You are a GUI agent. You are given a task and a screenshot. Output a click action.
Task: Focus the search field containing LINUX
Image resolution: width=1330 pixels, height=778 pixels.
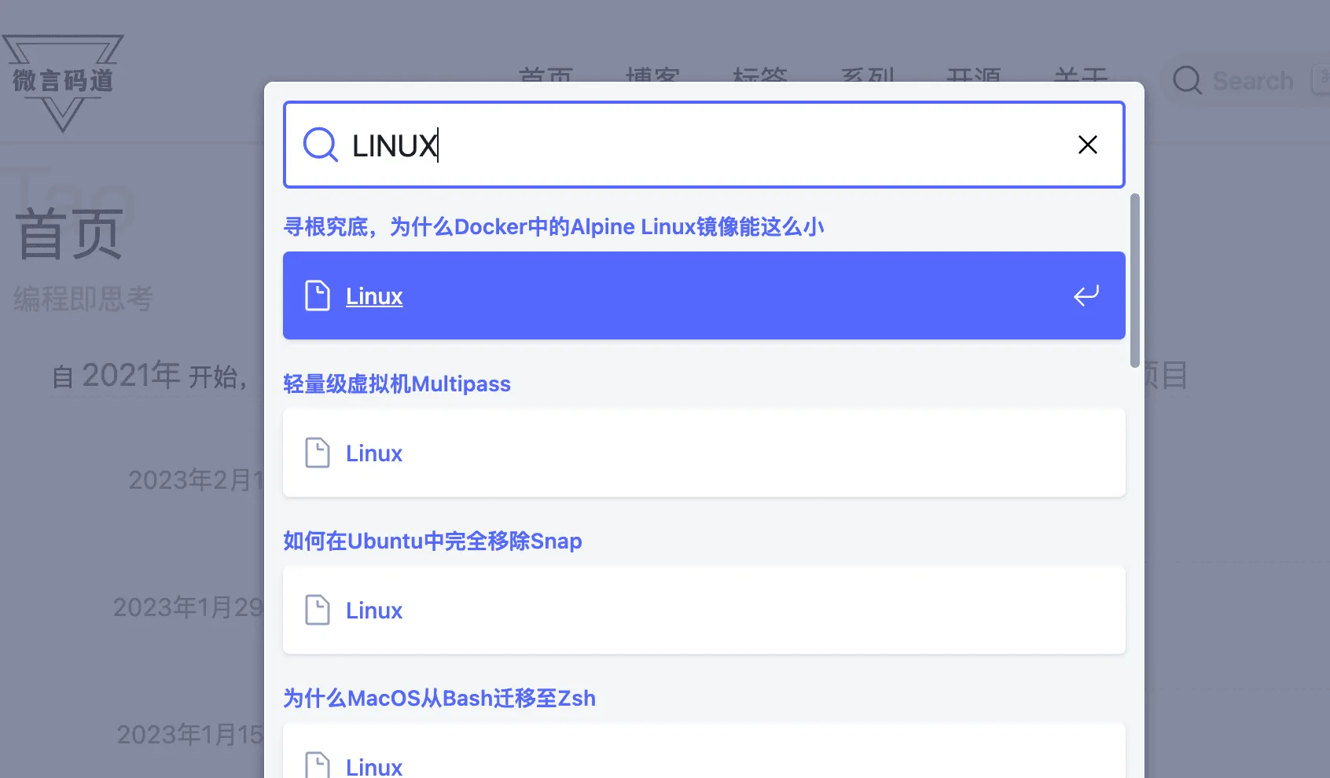click(x=704, y=145)
